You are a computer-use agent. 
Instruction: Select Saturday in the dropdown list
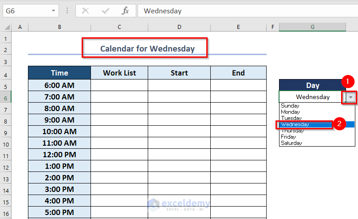291,143
